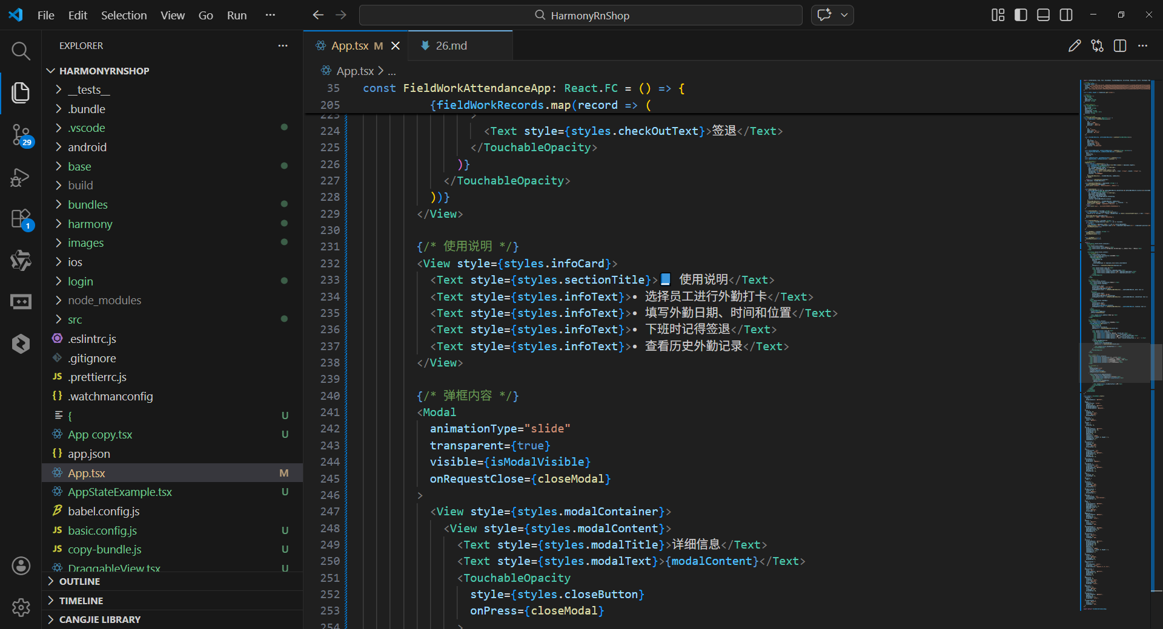Open the Search view in activity bar
The image size is (1163, 629).
click(21, 51)
